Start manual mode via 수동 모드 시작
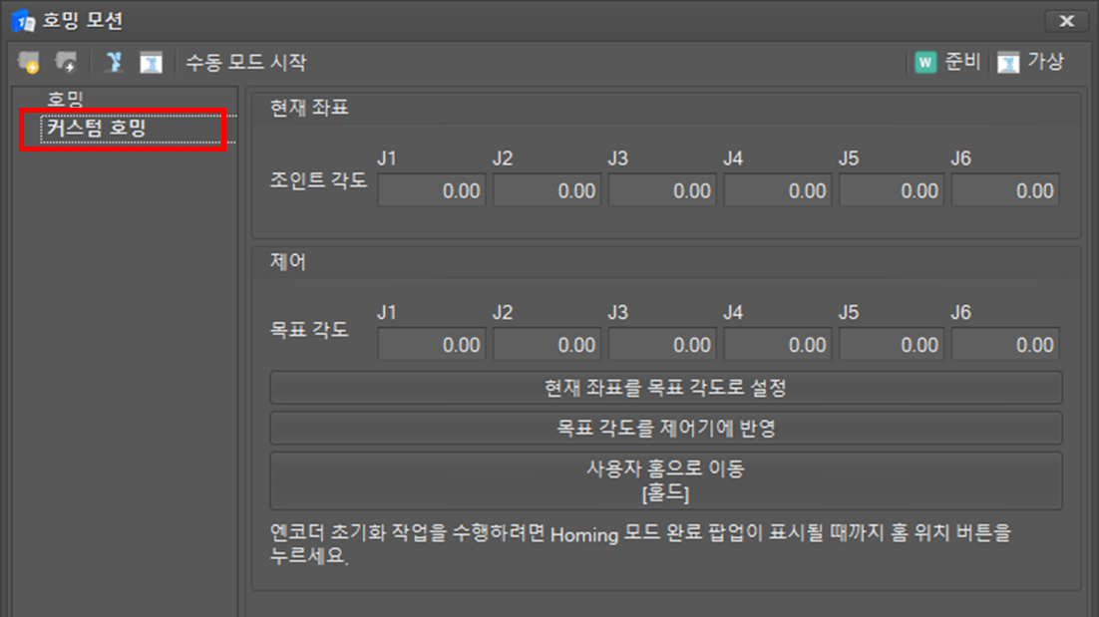The image size is (1099, 617). pyautogui.click(x=245, y=63)
